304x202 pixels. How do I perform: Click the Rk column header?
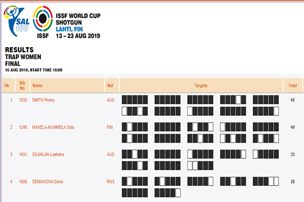coord(7,86)
